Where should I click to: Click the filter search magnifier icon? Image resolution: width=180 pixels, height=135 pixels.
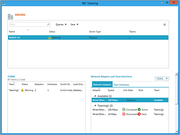(48, 25)
